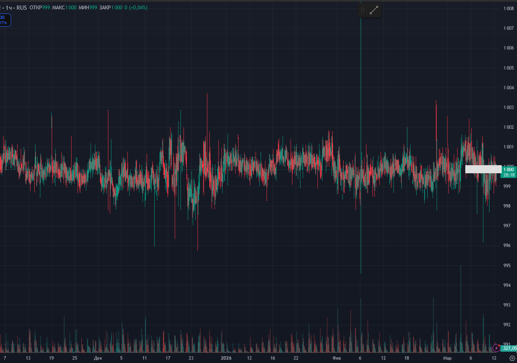Viewport: 517px width, 363px height.
Task: Click the 995 level on price scale
Action: [x=507, y=266]
